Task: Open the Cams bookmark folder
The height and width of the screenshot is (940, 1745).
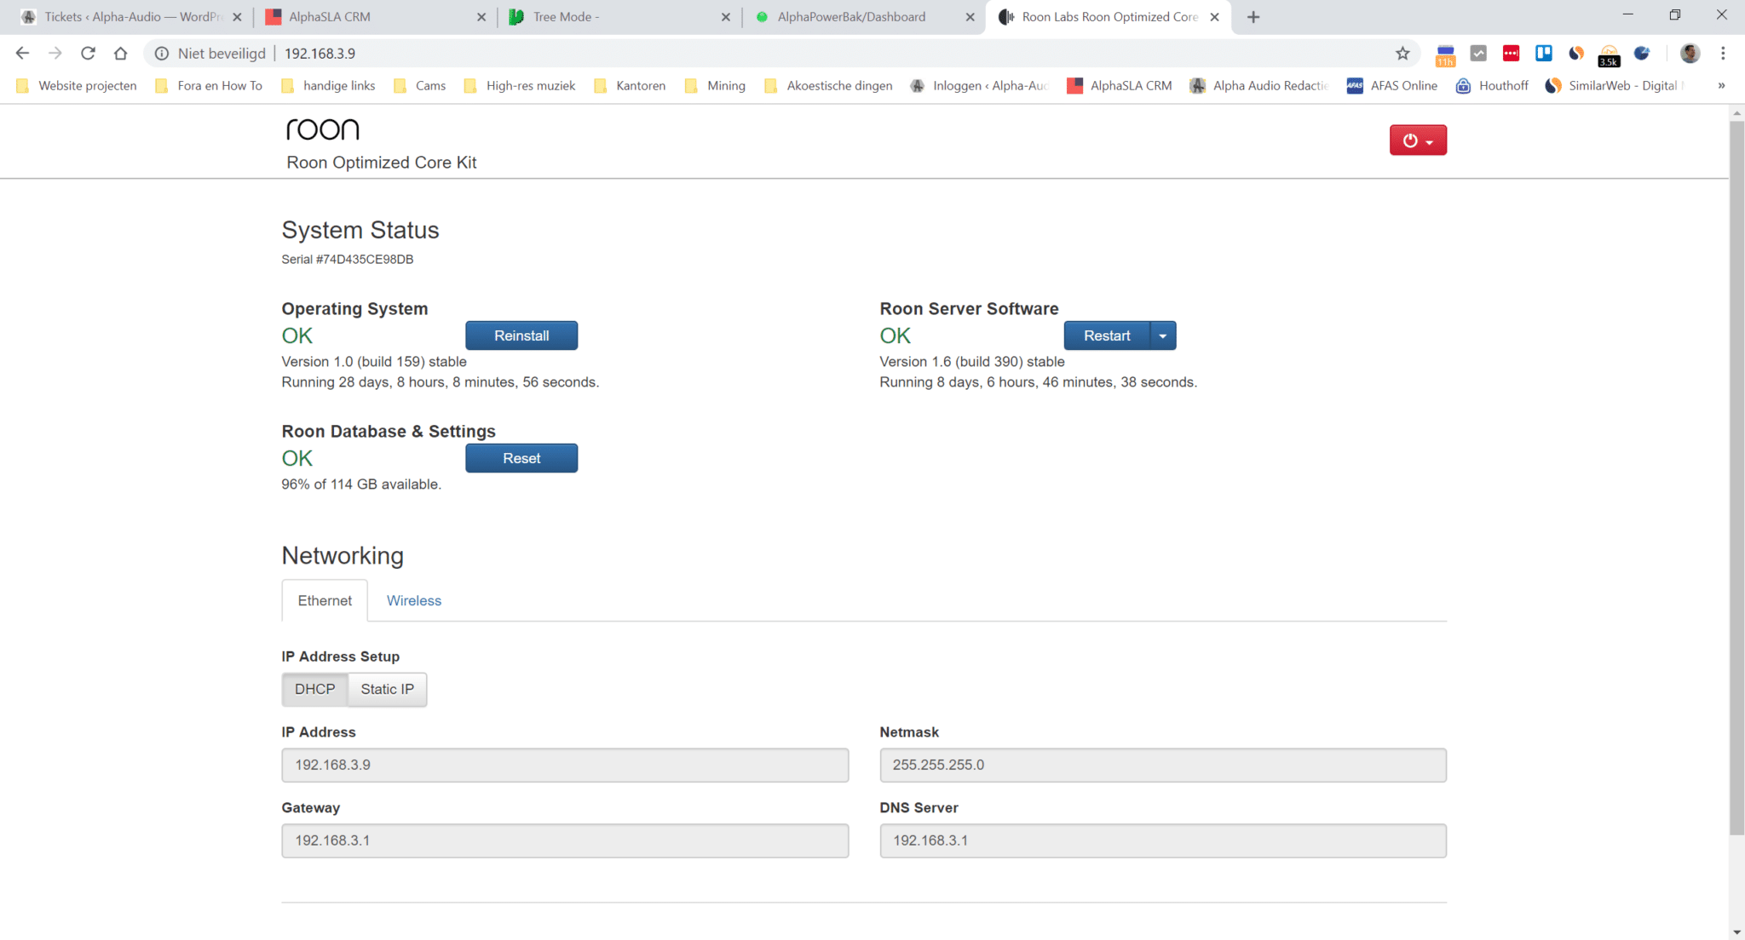Action: coord(420,85)
